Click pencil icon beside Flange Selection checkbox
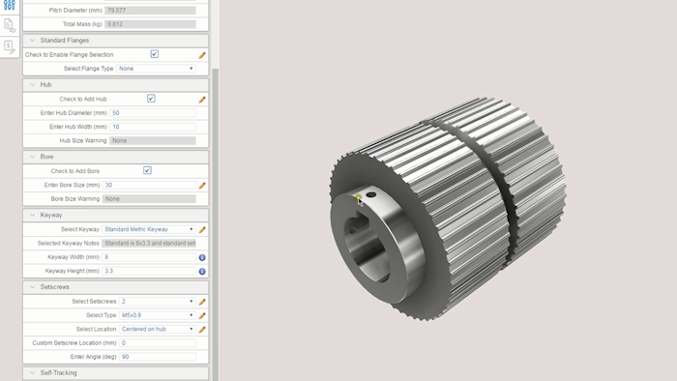The height and width of the screenshot is (381, 677). (202, 55)
